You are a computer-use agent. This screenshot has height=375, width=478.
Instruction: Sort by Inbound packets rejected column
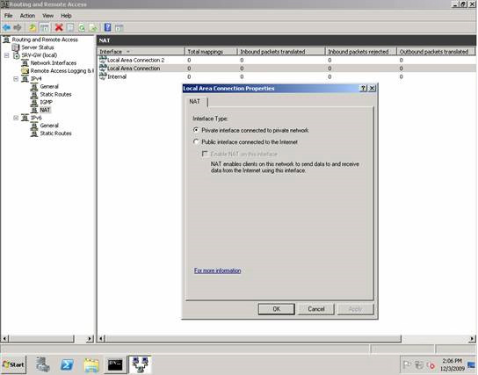click(361, 52)
